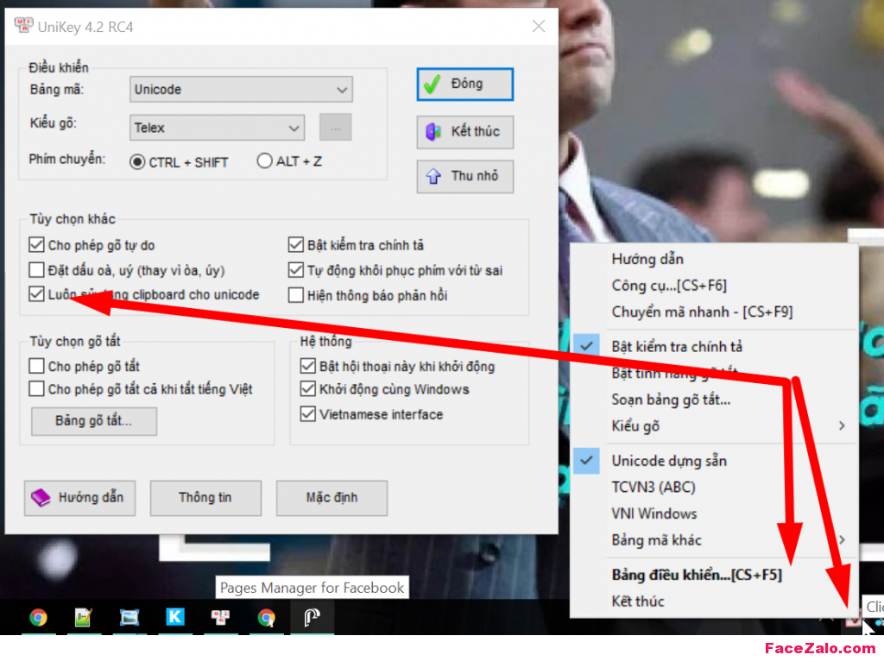Uncheck "Bật hội thoại này khi khởi động"
The width and height of the screenshot is (884, 661).
pos(308,366)
